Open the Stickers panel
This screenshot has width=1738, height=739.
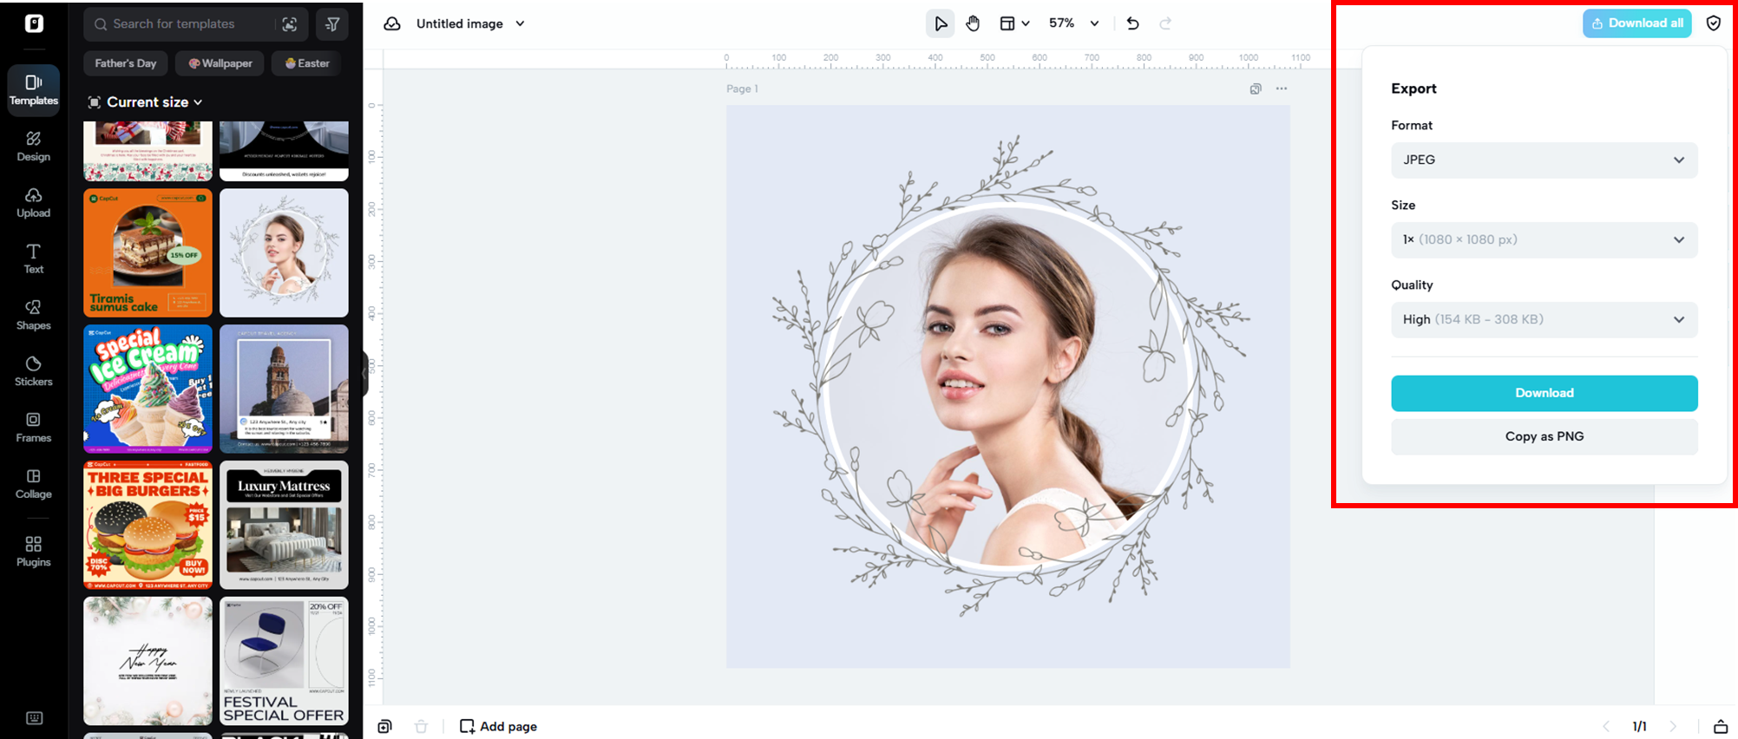33,371
